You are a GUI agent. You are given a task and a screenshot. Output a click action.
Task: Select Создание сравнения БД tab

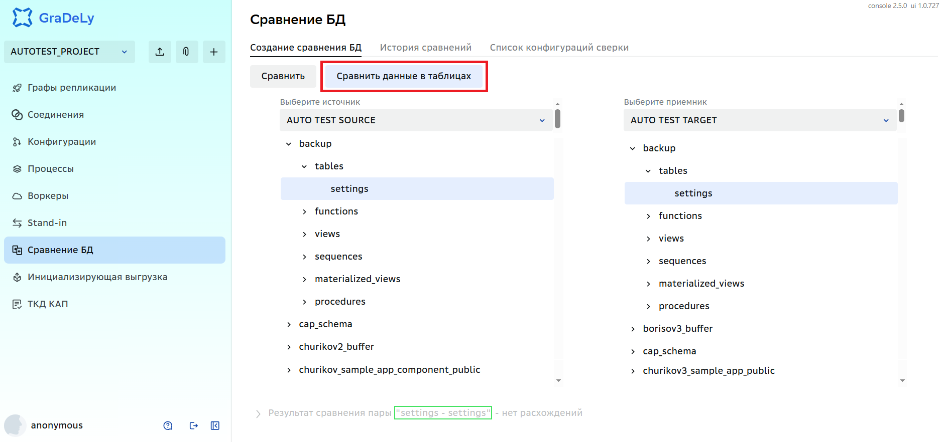point(306,48)
